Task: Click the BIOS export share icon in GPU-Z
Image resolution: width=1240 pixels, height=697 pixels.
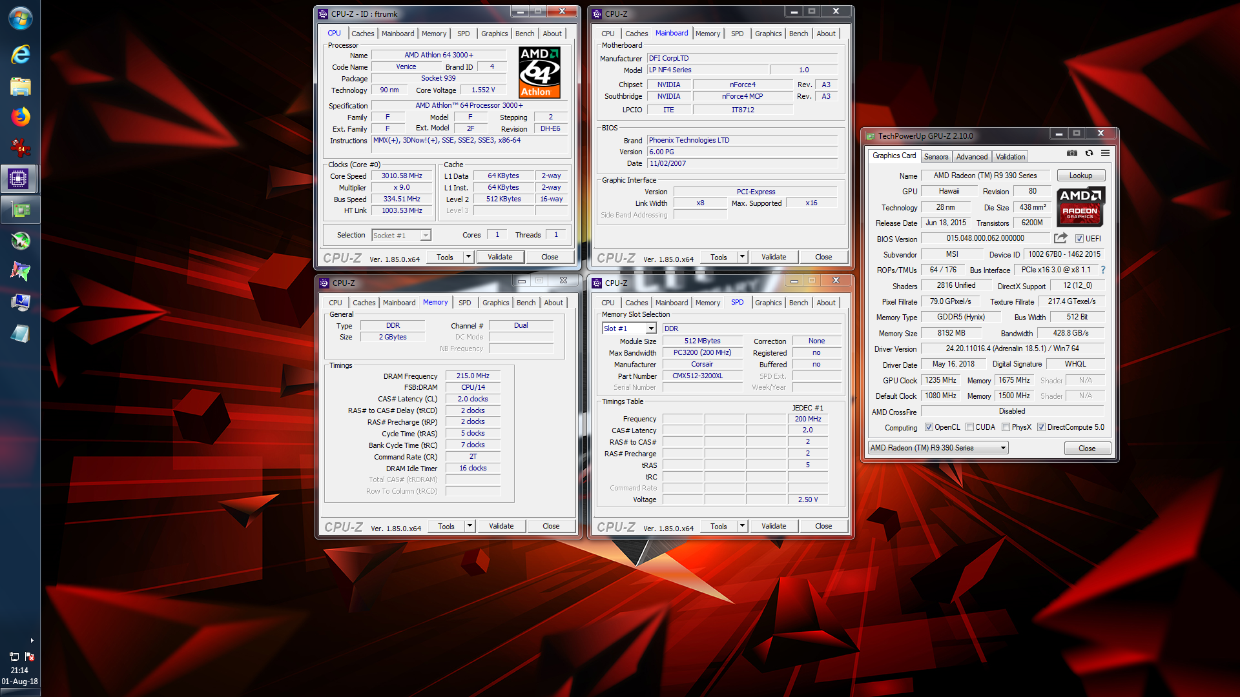Action: point(1060,238)
